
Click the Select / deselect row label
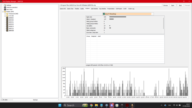click(91, 19)
